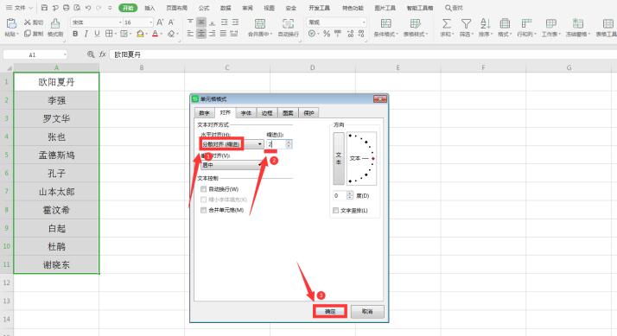Viewport: 617px width, 336px height.
Task: Check the merge cells checkbox
Action: click(x=203, y=210)
